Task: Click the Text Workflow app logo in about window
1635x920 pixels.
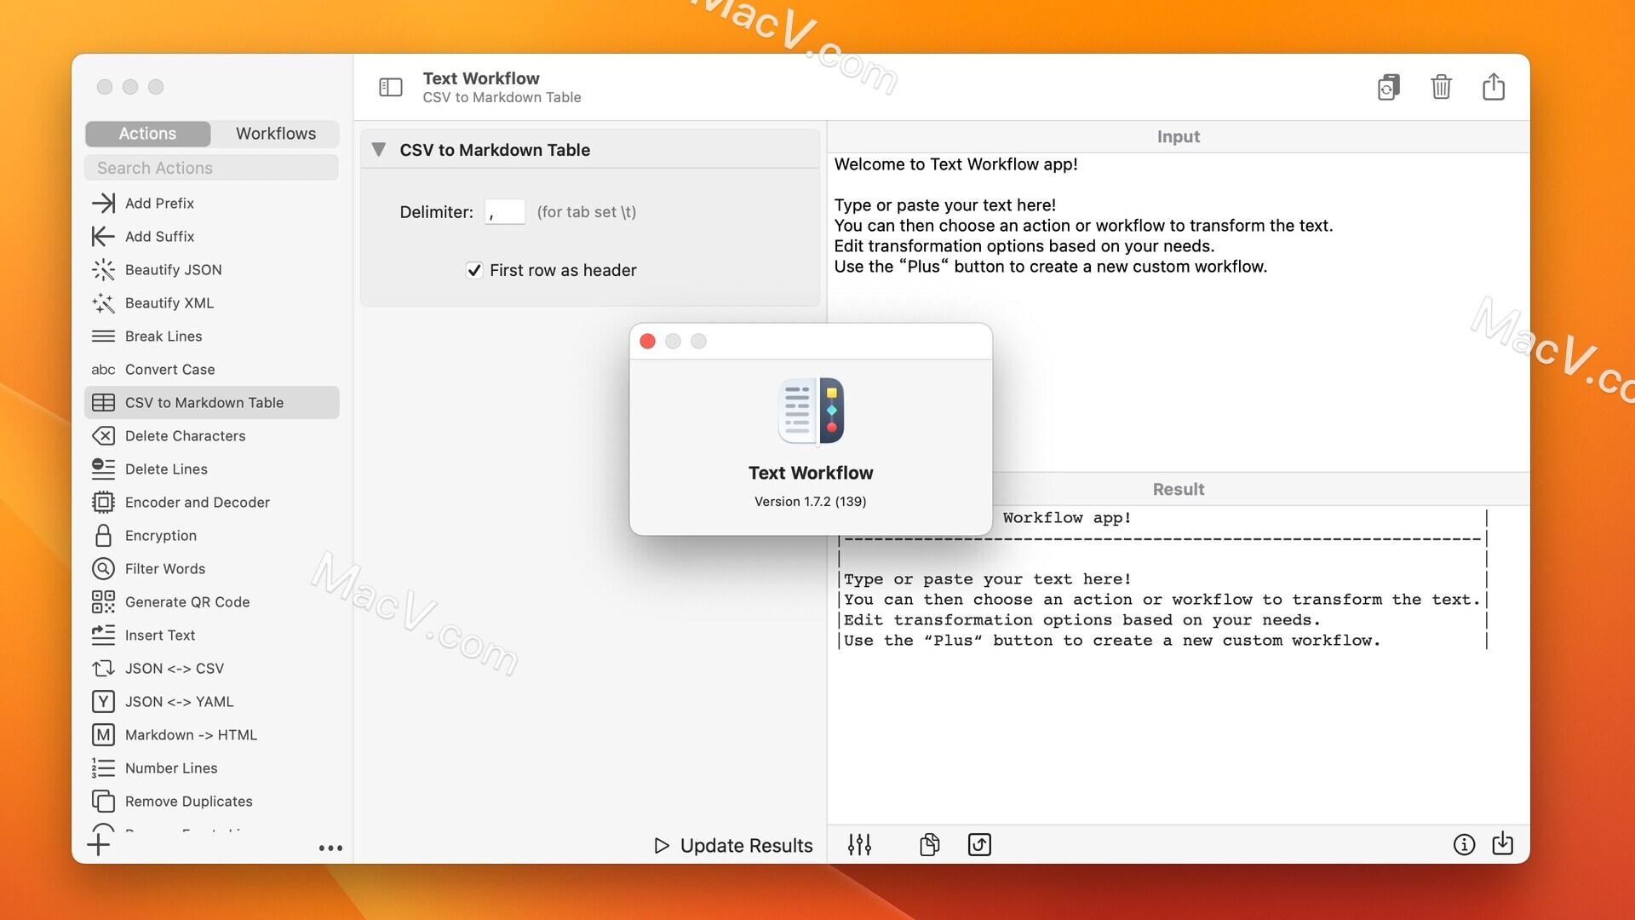Action: [x=811, y=411]
